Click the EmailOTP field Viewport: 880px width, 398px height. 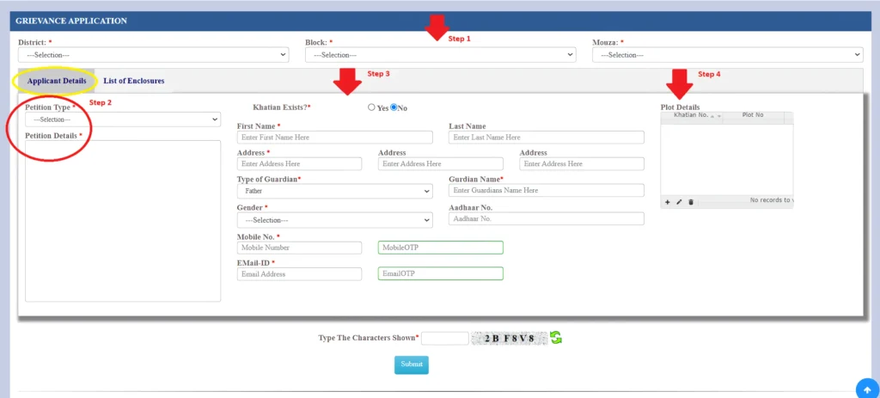(441, 274)
